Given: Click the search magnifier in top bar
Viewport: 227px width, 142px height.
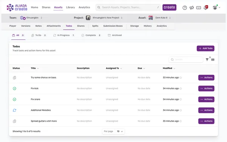Looking at the screenshot, I should [x=99, y=8].
